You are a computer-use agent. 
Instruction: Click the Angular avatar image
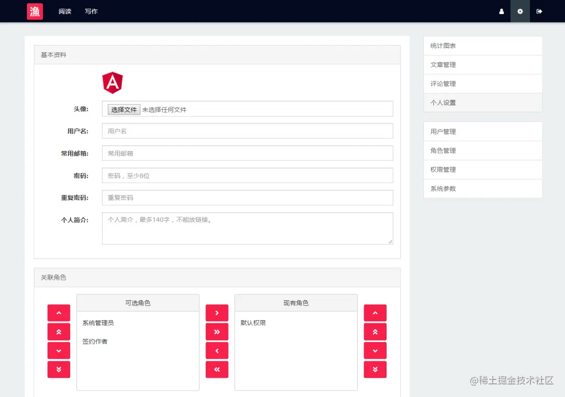[112, 83]
